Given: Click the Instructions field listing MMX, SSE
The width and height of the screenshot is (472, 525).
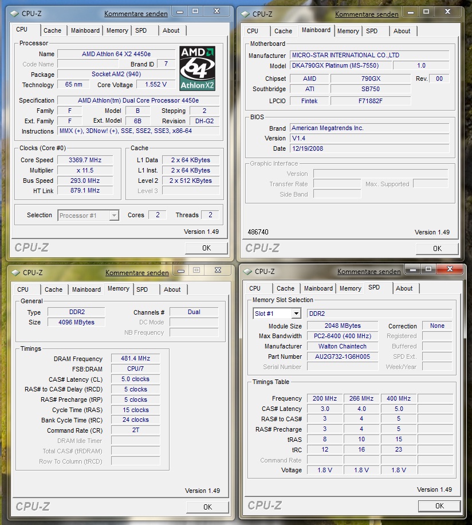Looking at the screenshot, I should point(139,131).
